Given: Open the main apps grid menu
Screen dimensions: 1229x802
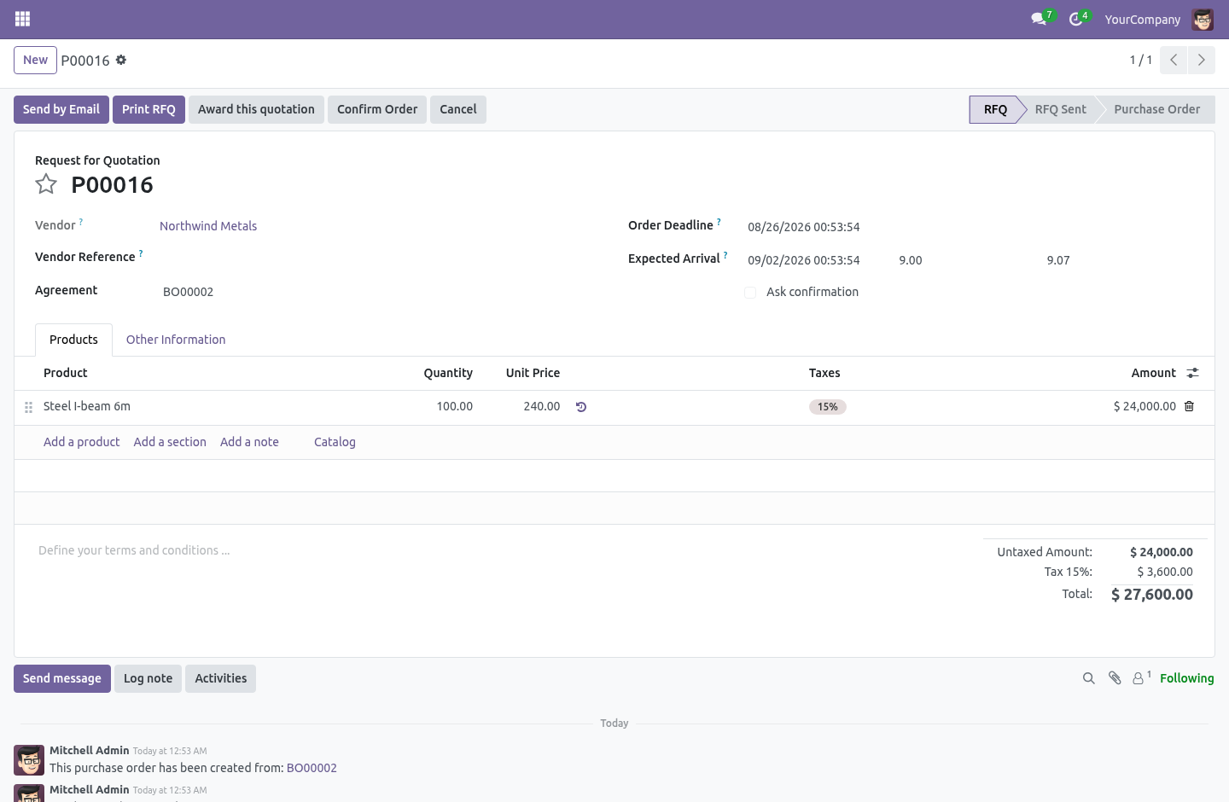Looking at the screenshot, I should [23, 19].
